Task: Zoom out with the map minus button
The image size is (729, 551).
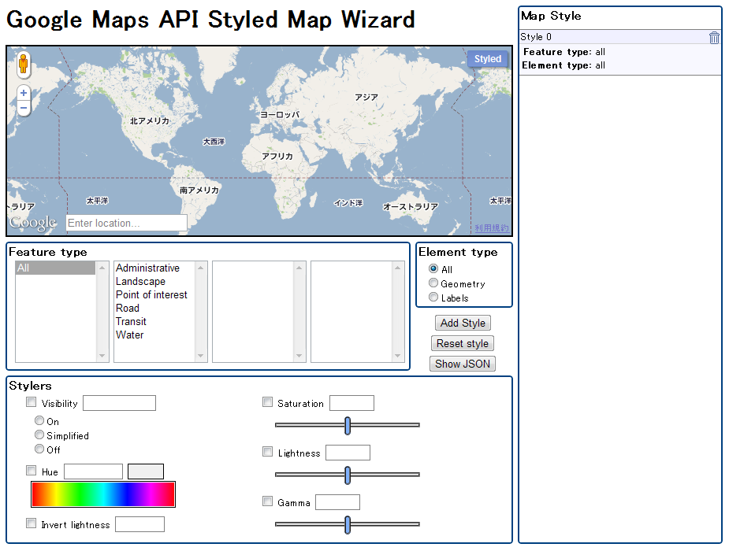Action: (x=24, y=108)
